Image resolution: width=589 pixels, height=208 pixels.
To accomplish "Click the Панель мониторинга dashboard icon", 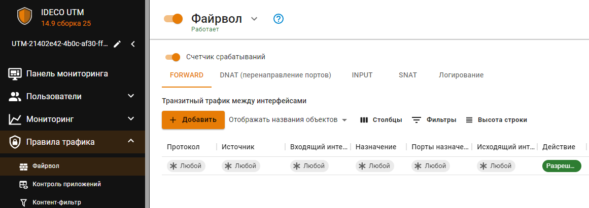I will click(x=15, y=74).
